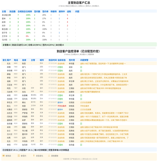Screen dimensions: 158x166
Task: Click 城市 column header
Action: pos(42,60)
